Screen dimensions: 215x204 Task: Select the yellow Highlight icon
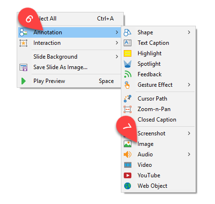[128, 53]
